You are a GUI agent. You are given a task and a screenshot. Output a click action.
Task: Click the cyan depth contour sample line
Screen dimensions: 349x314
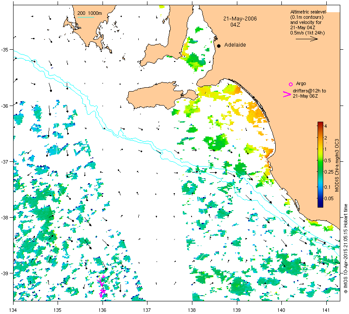[x=86, y=17]
